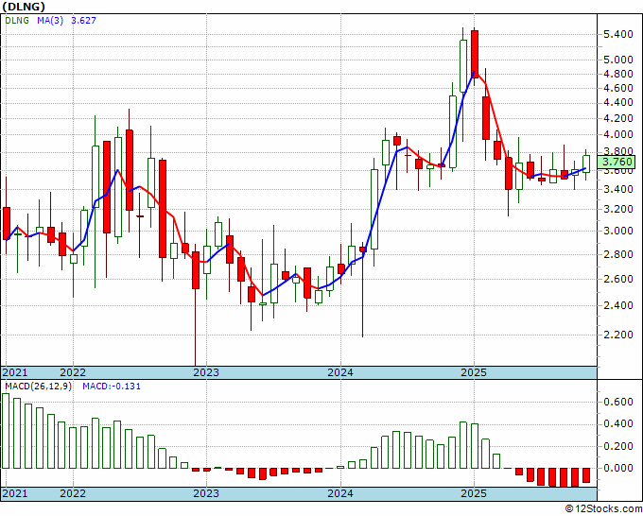Click 2022 on the price chart timeline
This screenshot has height=516, width=643.
tap(73, 372)
